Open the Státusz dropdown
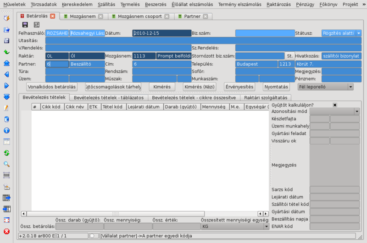The image size is (367, 243). [x=358, y=33]
